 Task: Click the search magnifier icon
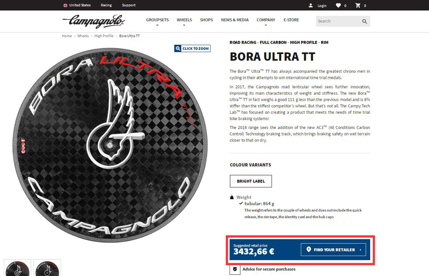365,21
